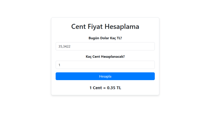The height and width of the screenshot is (115, 210).
Task: Click the word "Bugün" in first label
Action: click(x=94, y=38)
